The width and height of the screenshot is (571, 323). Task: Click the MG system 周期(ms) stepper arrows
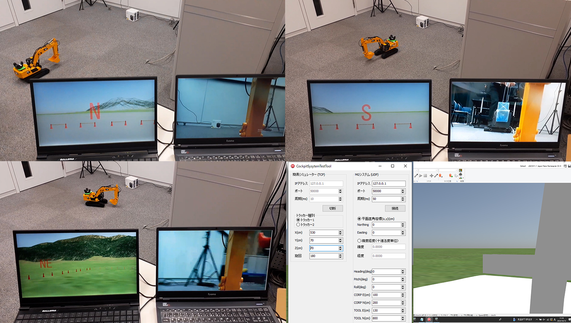(x=403, y=199)
